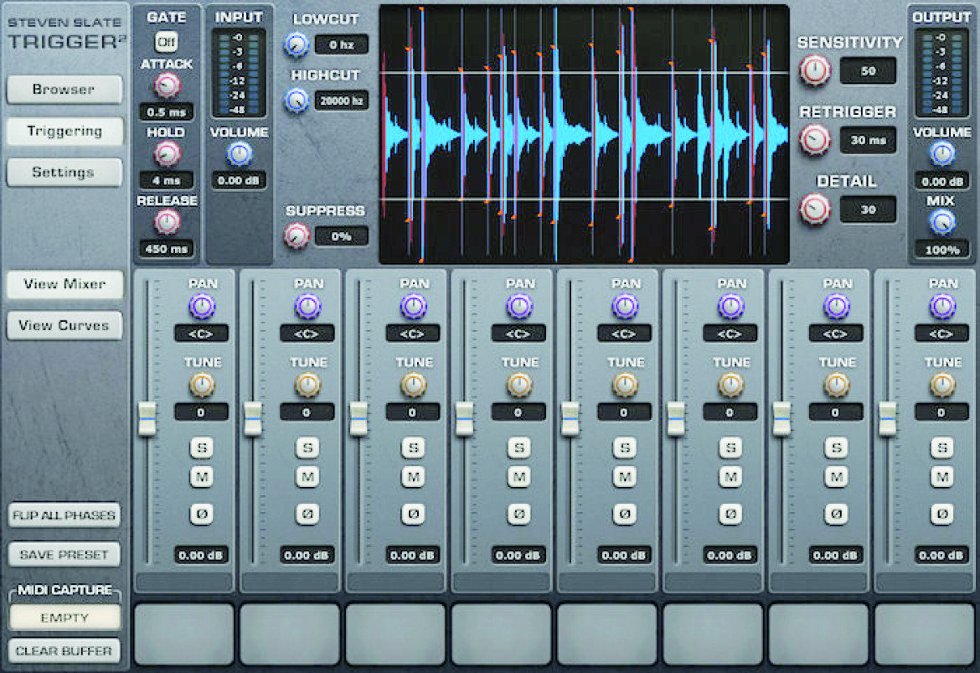The width and height of the screenshot is (980, 673).
Task: Open the Browser page
Action: click(x=64, y=90)
